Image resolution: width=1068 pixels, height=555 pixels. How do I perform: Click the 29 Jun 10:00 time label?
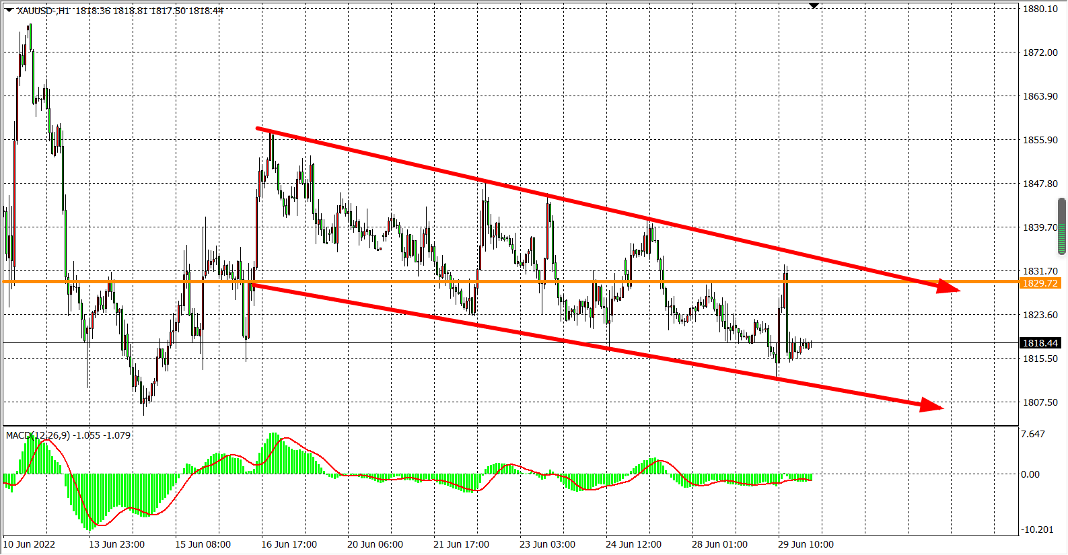[x=806, y=544]
